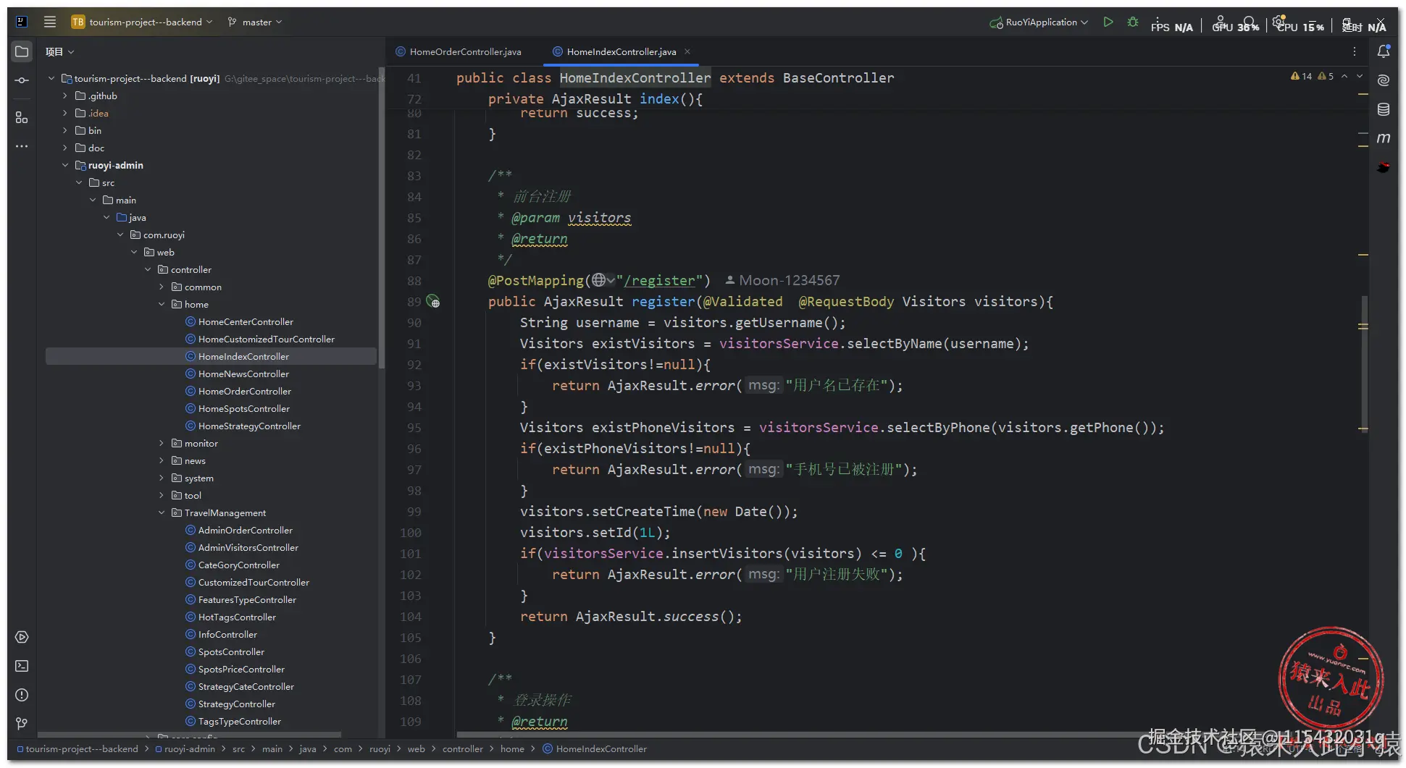
Task: Select HomeStrategyController in project tree
Action: coord(249,426)
